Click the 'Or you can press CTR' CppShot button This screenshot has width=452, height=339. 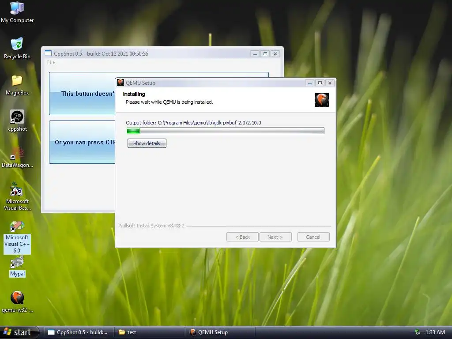(x=83, y=142)
